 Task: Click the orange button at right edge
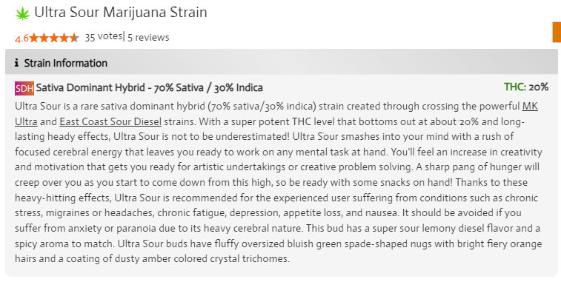click(557, 32)
